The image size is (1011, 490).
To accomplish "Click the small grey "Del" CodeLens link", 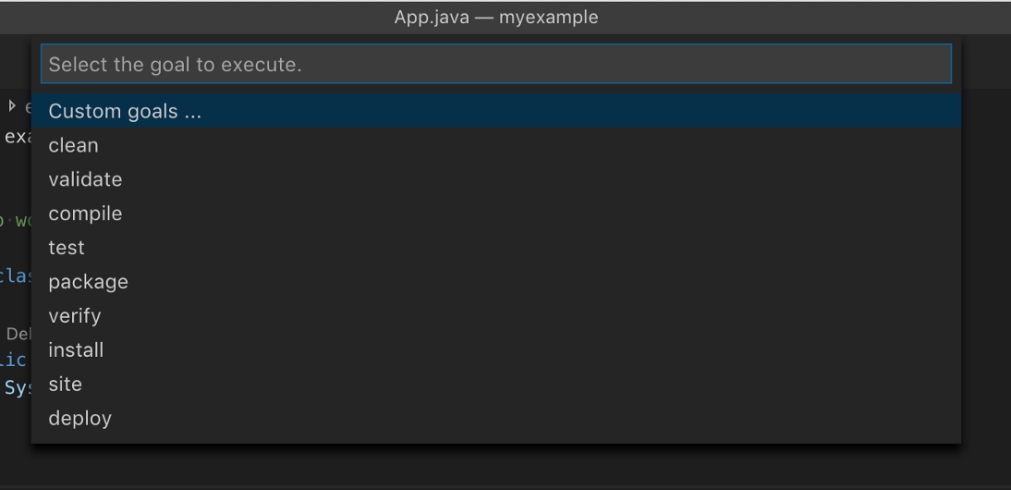I will tap(18, 334).
